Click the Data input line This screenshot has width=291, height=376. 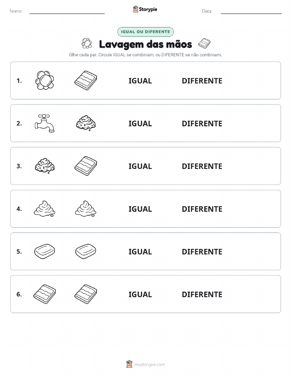(x=251, y=11)
